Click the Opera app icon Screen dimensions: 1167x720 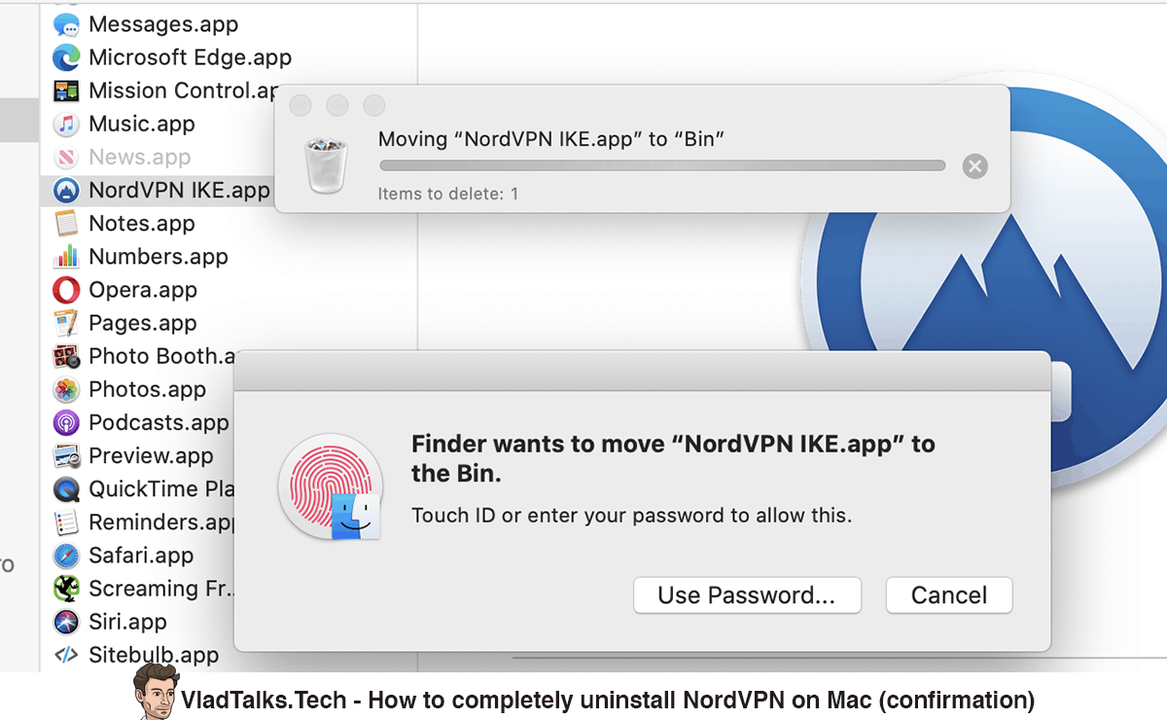[x=66, y=290]
